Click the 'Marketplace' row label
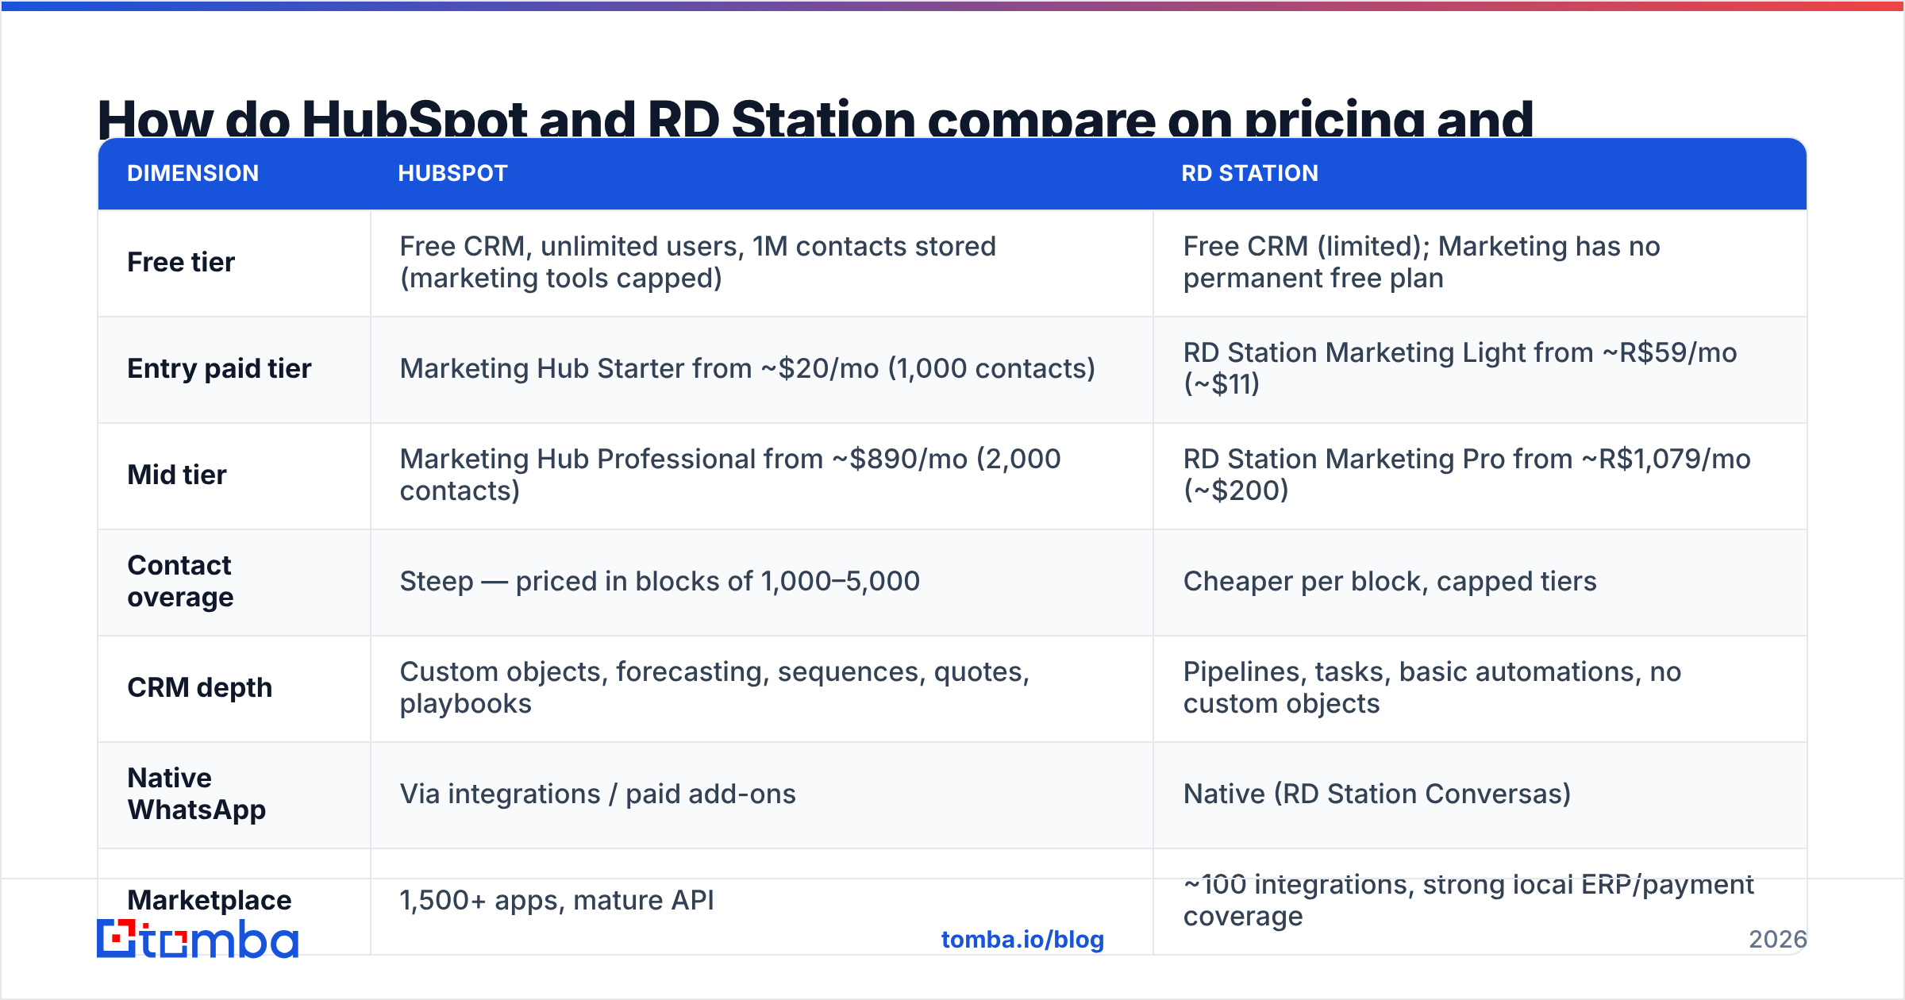 [x=210, y=900]
